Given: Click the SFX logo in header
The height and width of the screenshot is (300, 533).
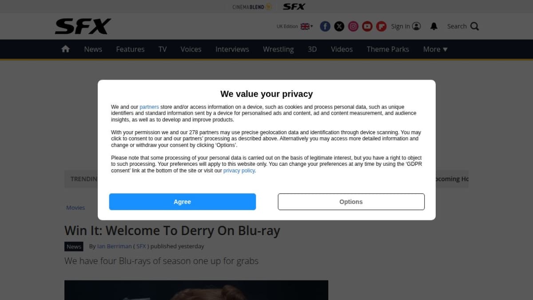Looking at the screenshot, I should tap(83, 26).
